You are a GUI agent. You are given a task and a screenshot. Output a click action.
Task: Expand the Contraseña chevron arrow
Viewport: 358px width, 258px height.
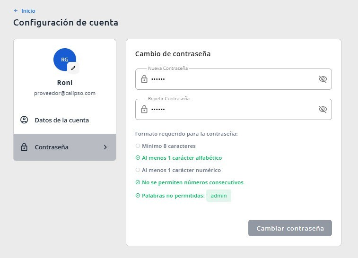105,147
